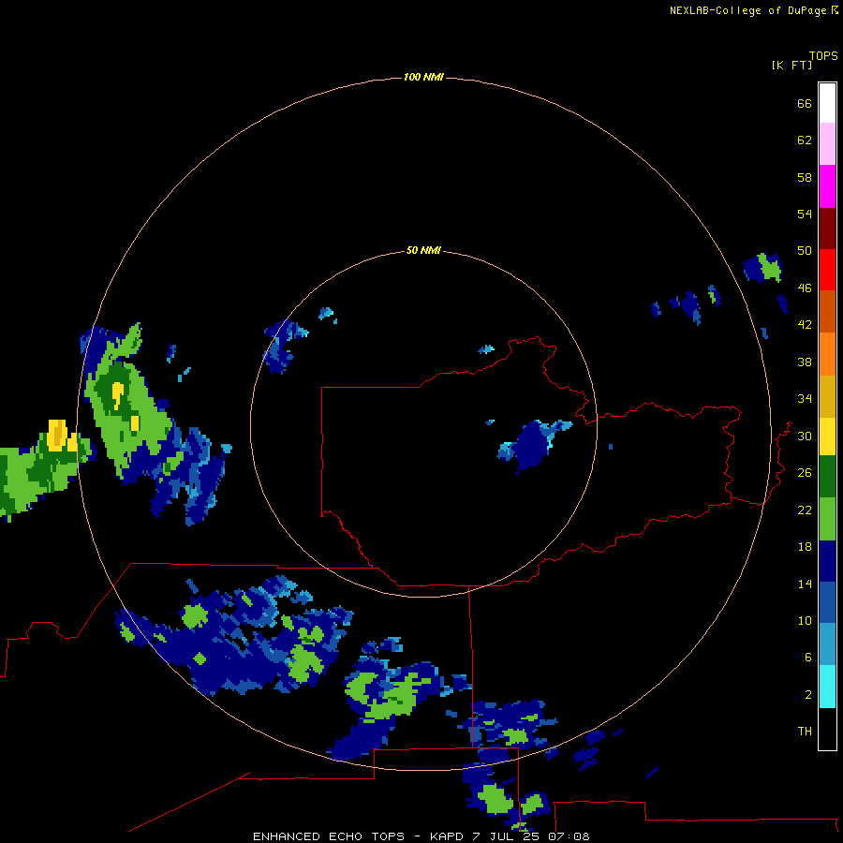Pick the bright orange legend swatch
This screenshot has width=843, height=843.
[x=827, y=354]
